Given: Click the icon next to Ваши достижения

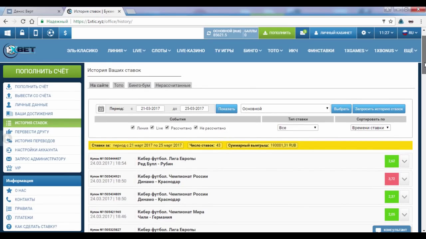Looking at the screenshot, I should coord(9,114).
